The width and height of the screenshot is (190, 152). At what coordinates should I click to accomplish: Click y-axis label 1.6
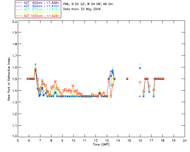[15, 67]
